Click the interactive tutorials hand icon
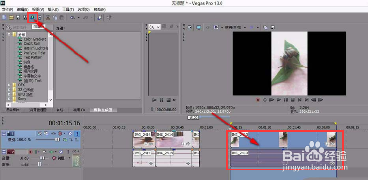Viewport: 368px width, 180px height. [x=99, y=17]
